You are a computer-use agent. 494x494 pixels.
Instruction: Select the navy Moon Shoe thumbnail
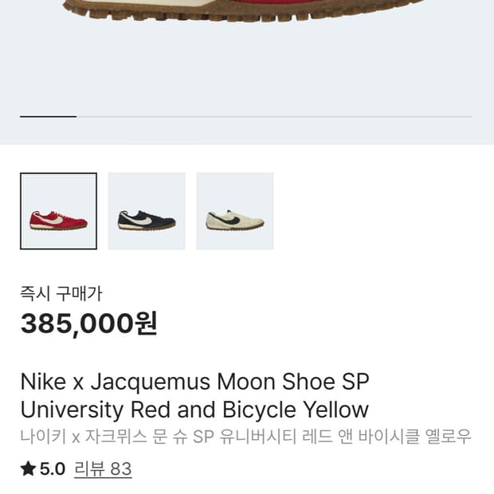[147, 211]
